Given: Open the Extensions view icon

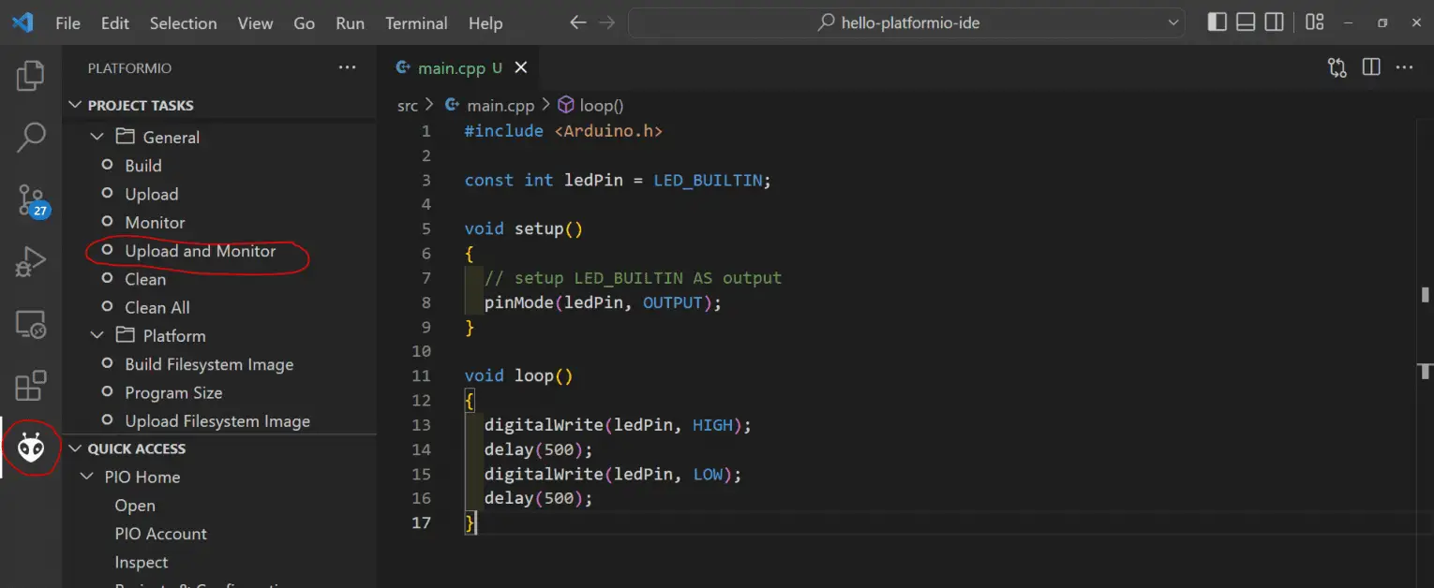Looking at the screenshot, I should pyautogui.click(x=31, y=386).
